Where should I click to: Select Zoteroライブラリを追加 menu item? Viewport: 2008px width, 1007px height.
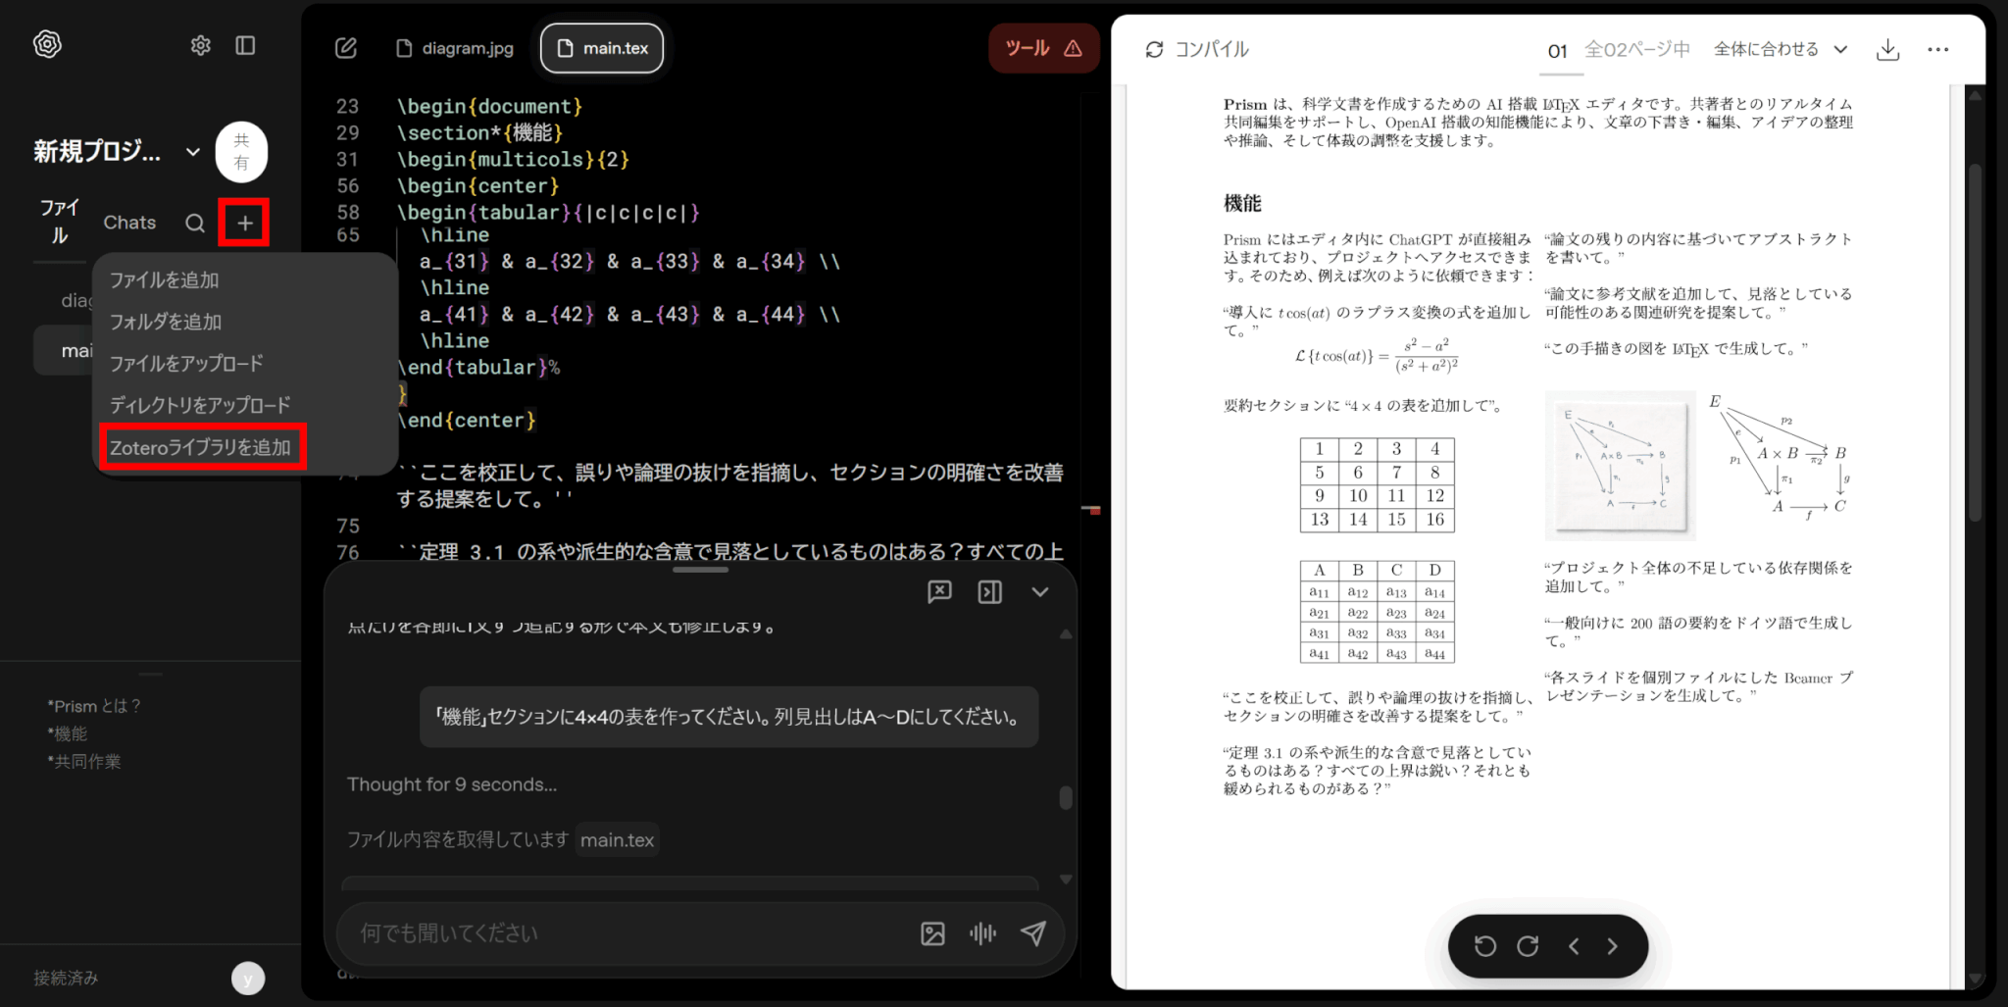pyautogui.click(x=201, y=448)
